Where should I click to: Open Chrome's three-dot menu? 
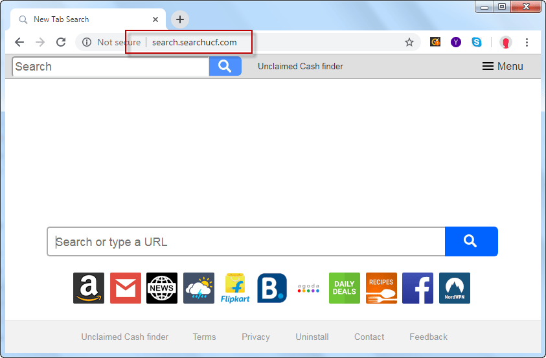coord(527,42)
